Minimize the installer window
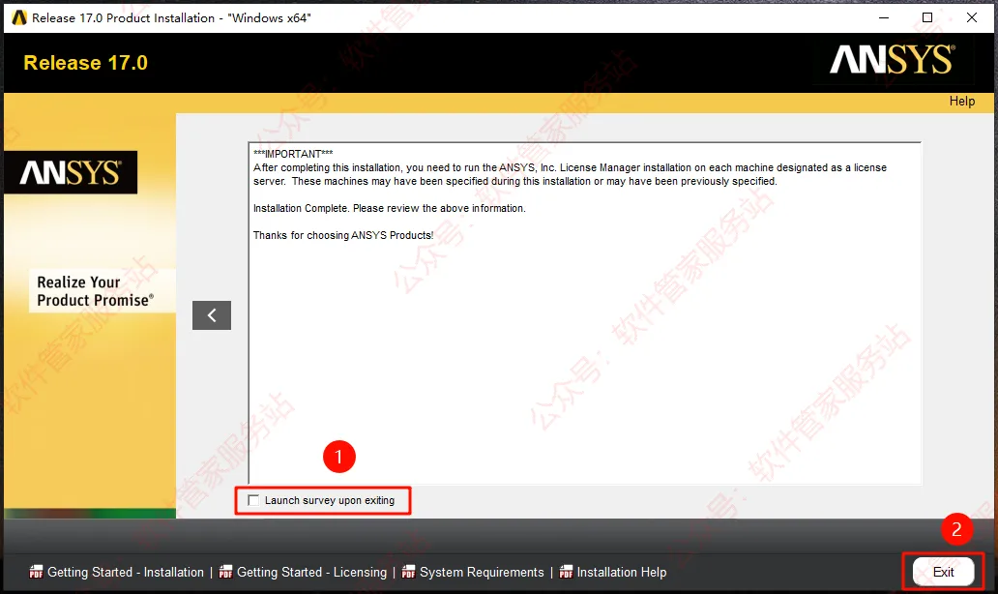 tap(884, 17)
